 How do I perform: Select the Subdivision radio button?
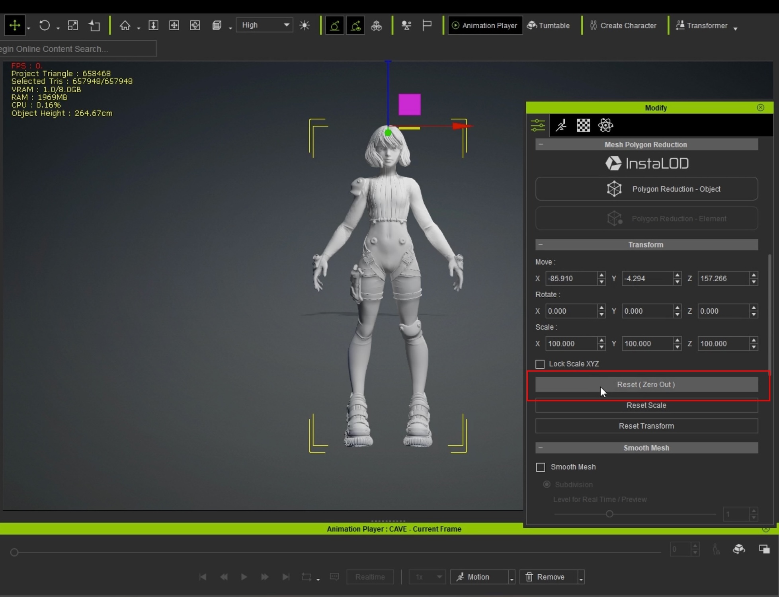(x=547, y=484)
